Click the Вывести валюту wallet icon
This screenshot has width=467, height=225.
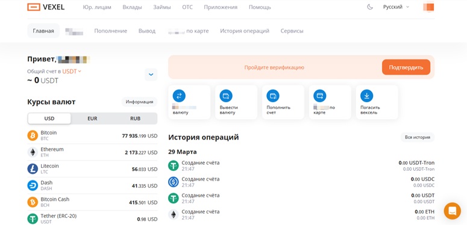(x=226, y=96)
